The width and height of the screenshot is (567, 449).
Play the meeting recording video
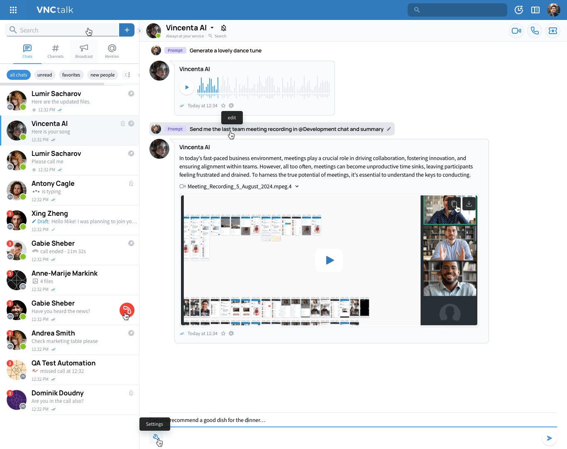click(x=329, y=260)
